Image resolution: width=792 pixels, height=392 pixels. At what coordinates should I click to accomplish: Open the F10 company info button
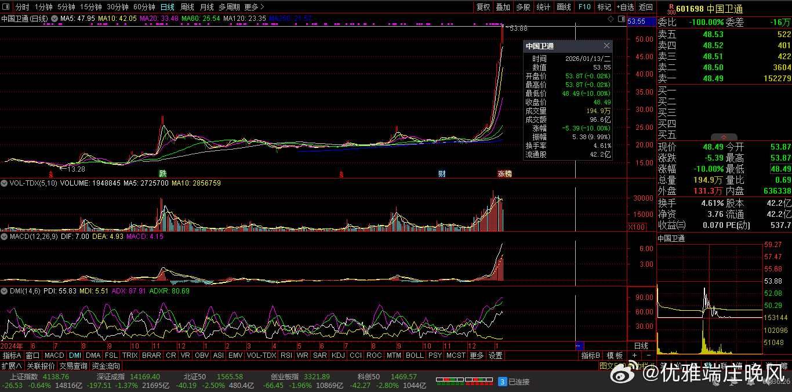[x=584, y=7]
